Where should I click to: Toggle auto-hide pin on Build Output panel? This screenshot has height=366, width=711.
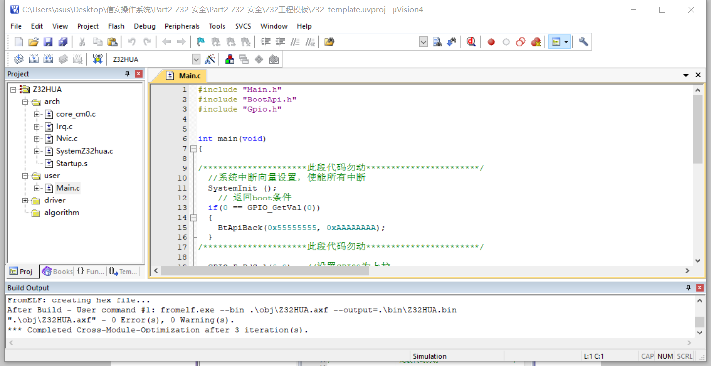pyautogui.click(x=689, y=288)
